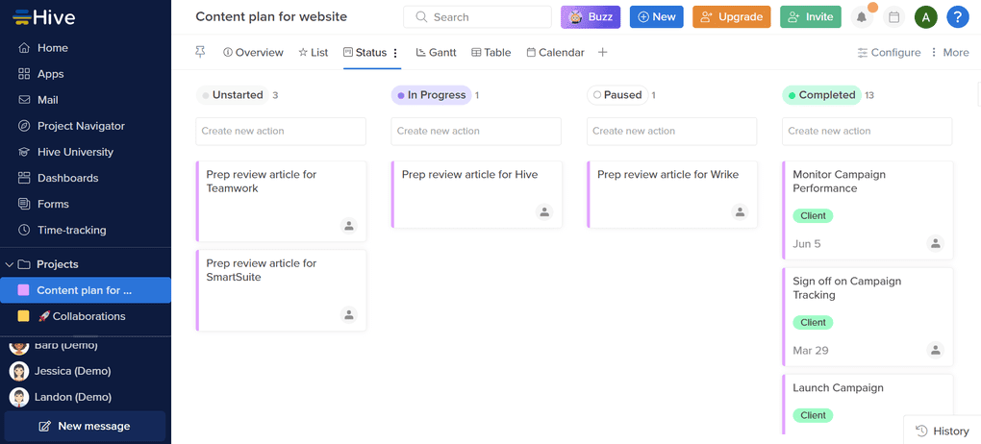Click the pin icon beside Overview

tap(200, 53)
